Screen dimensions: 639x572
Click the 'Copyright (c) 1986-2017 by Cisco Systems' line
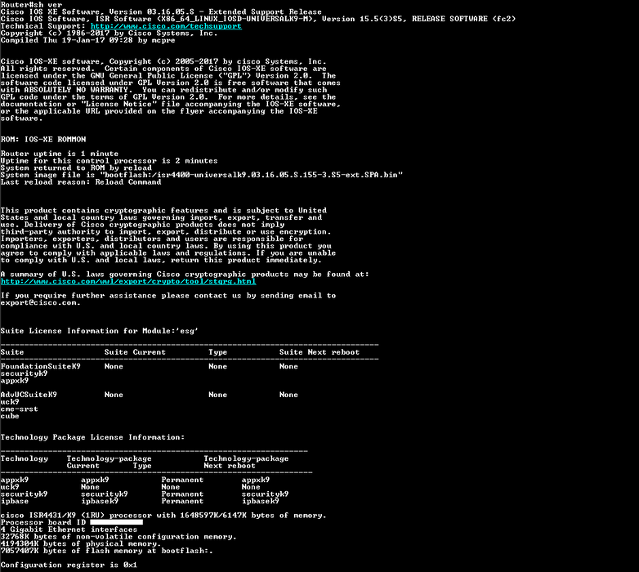[x=109, y=34]
